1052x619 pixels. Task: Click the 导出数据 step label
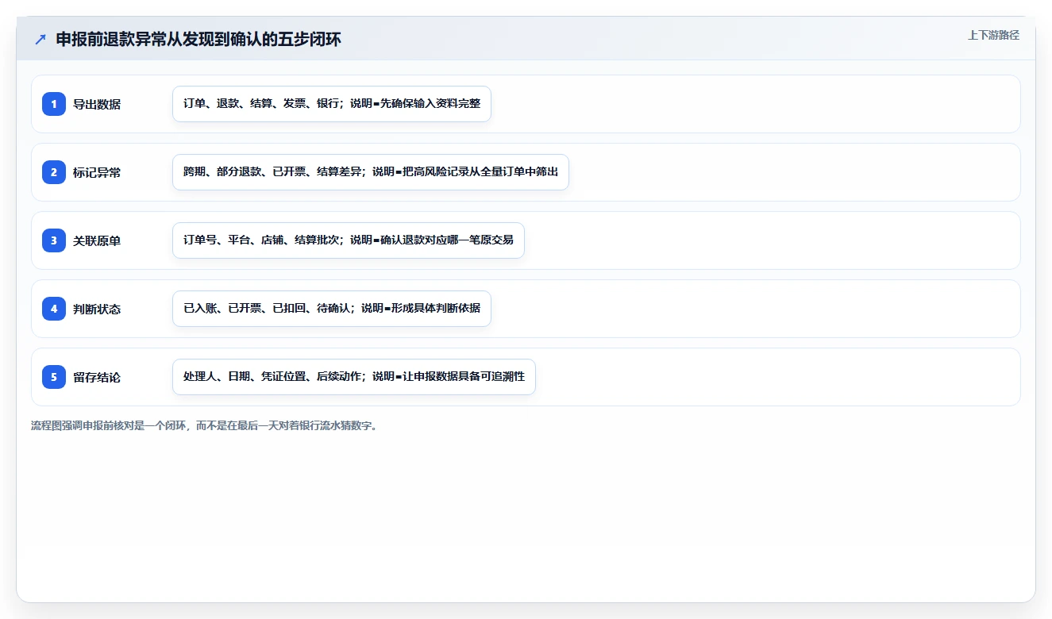97,104
